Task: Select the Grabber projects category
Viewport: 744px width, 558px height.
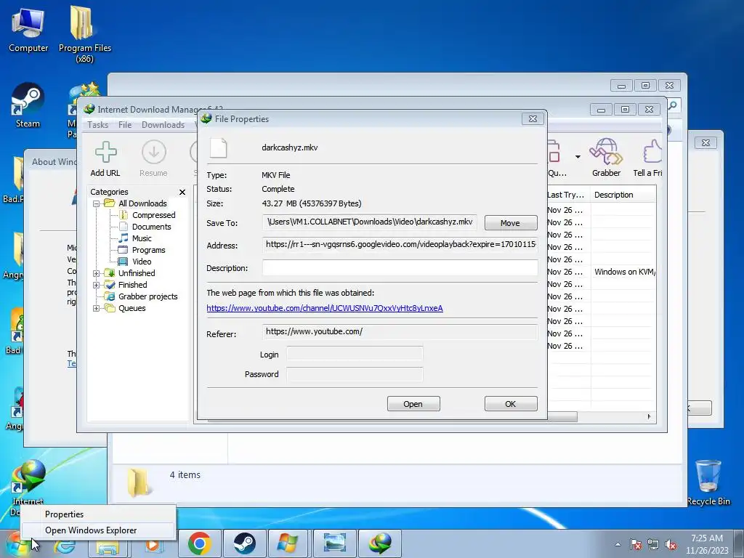Action: point(147,296)
